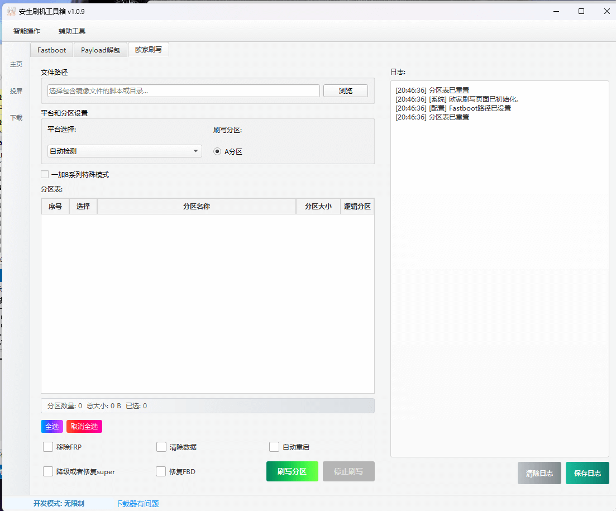This screenshot has height=511, width=616.
Task: Click the 下载器有问题 link in status bar
Action: click(138, 503)
